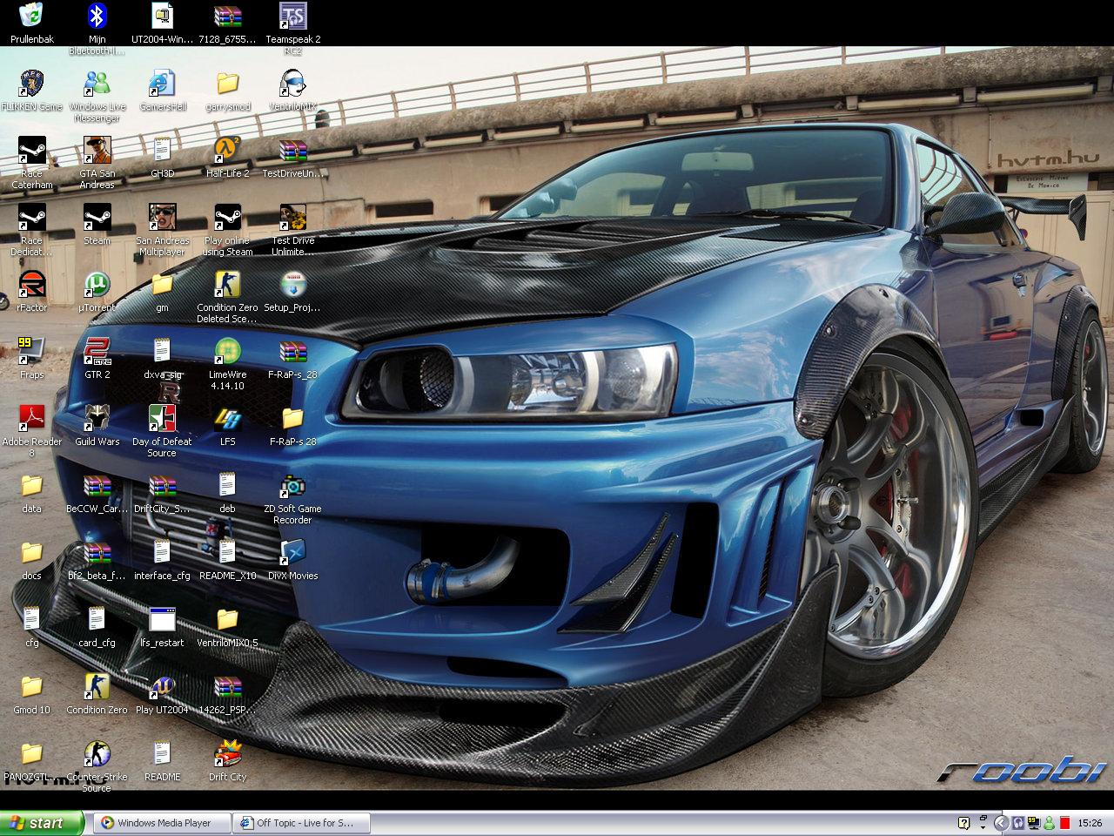Screen dimensions: 1114x836
Task: Switch to Windows Media Player taskbar button
Action: (163, 823)
